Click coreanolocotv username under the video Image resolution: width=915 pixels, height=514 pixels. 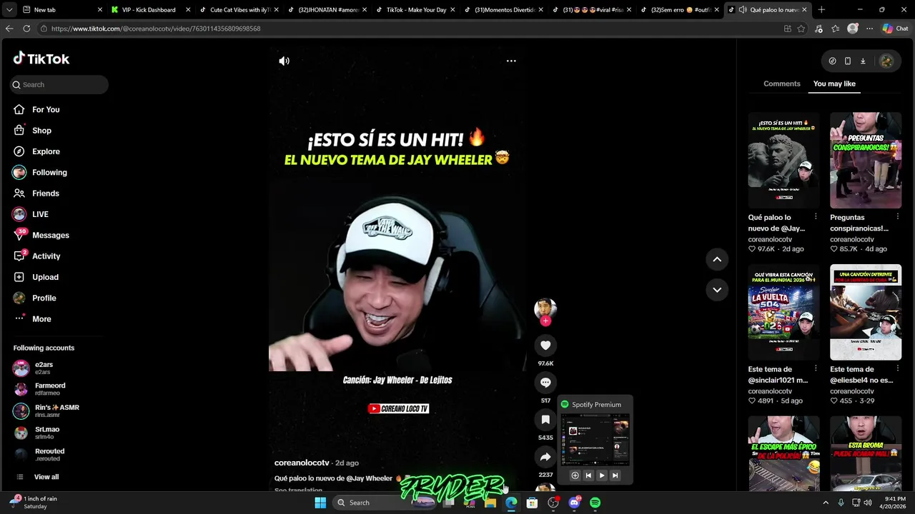point(302,463)
